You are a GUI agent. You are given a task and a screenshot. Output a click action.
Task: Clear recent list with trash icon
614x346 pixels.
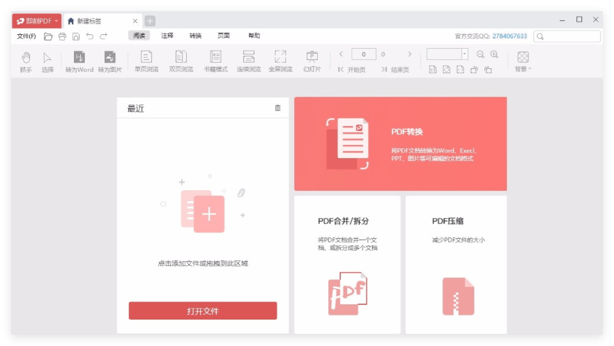click(277, 108)
